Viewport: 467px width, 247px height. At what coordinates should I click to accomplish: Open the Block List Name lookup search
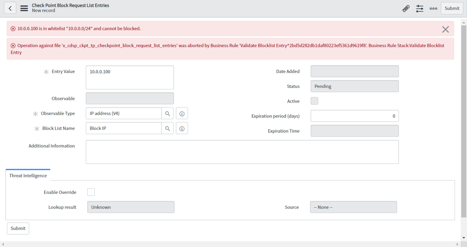(168, 128)
